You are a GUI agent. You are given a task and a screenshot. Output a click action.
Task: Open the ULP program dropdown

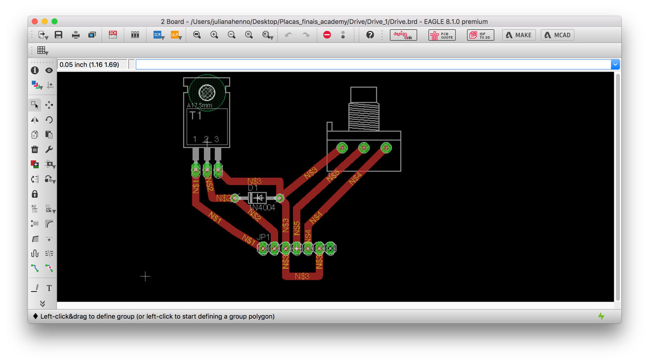click(176, 35)
